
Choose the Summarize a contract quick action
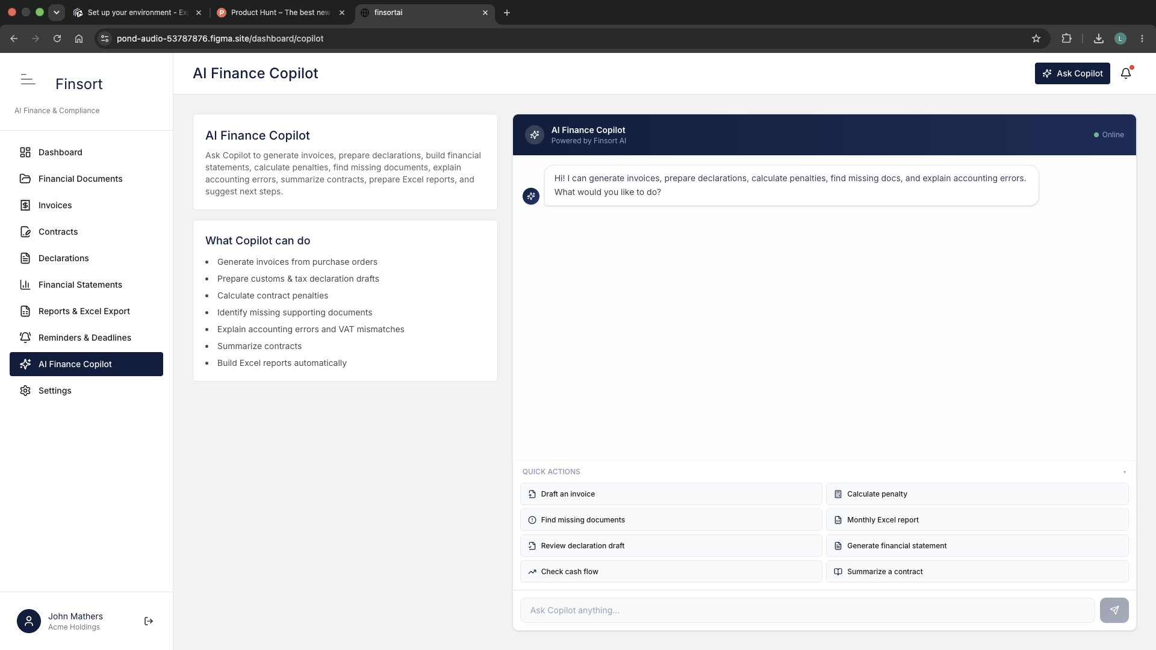point(977,572)
